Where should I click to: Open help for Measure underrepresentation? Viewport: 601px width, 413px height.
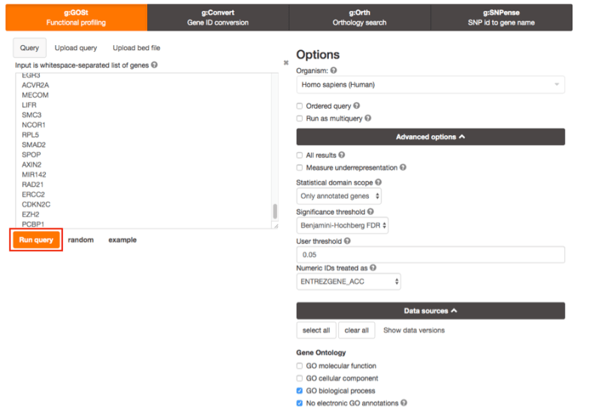(x=403, y=167)
